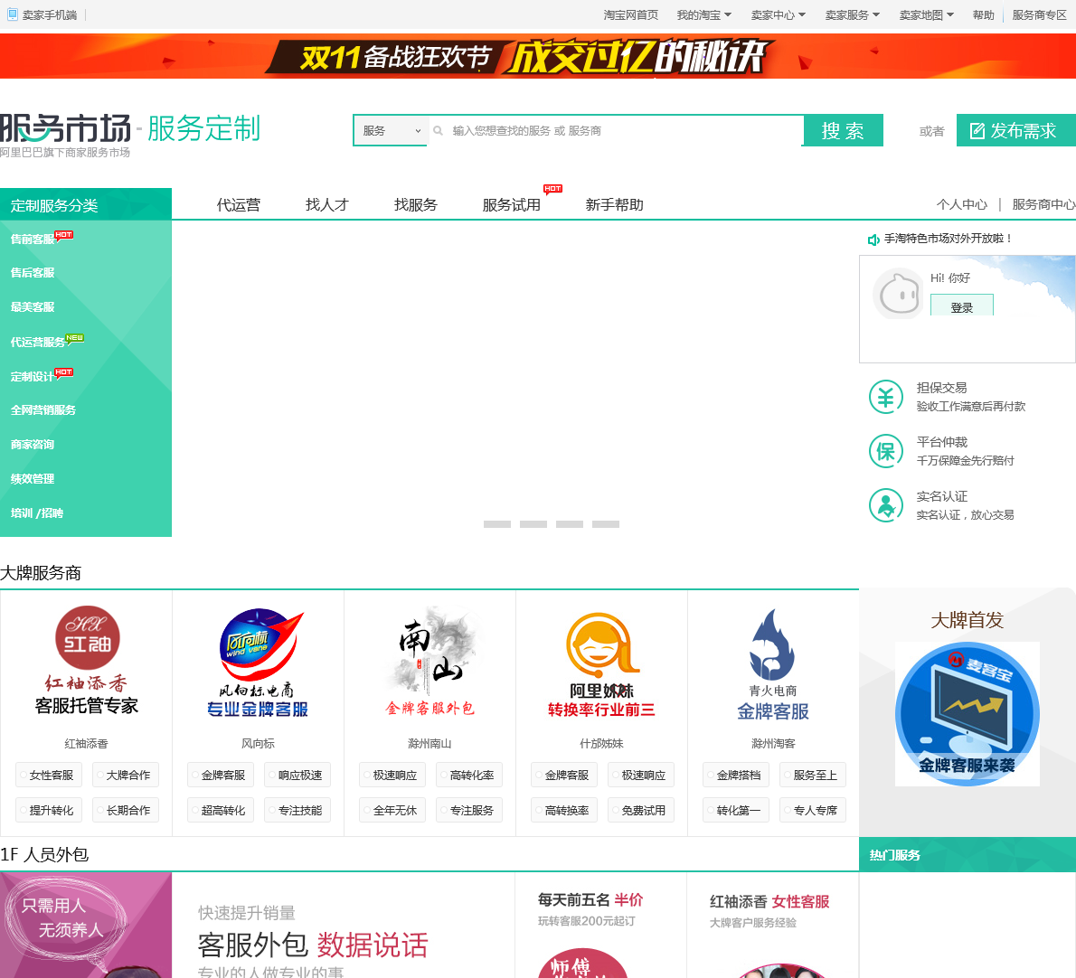The image size is (1076, 978).
Task: Click 专人专席 tag under 滁州淘客
Action: (x=813, y=810)
